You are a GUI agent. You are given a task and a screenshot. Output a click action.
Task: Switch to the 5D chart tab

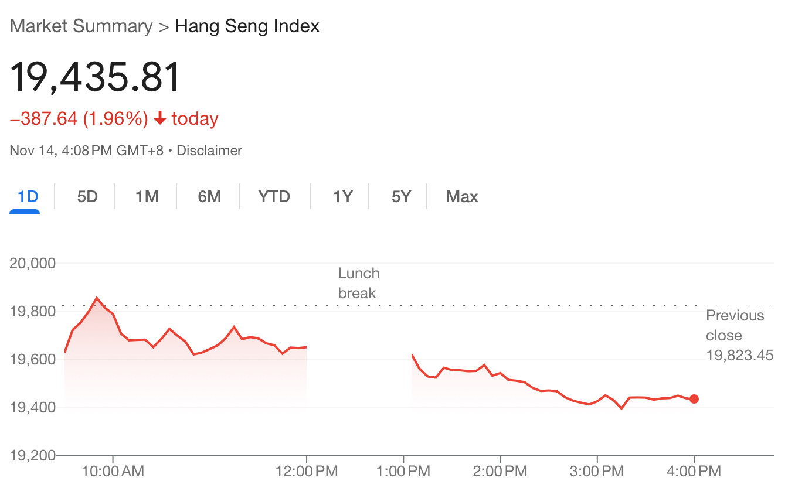[x=87, y=197]
